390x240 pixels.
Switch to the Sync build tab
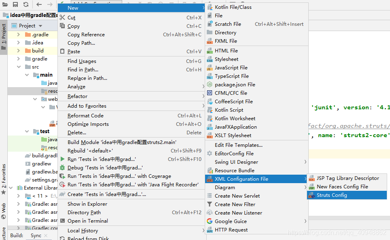(36, 236)
